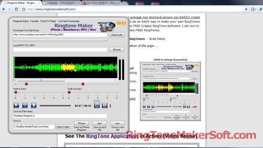This screenshot has width=263, height=148.
Task: Click the waveform scrollbar left arrow
Action: (x=16, y=80)
